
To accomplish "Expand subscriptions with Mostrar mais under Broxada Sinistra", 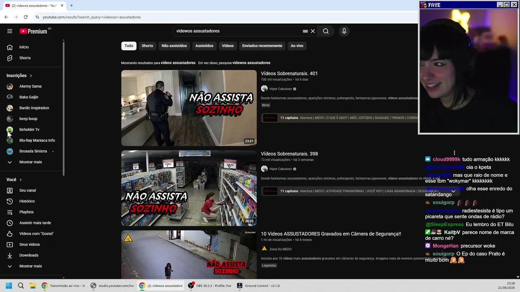I will click(x=31, y=162).
